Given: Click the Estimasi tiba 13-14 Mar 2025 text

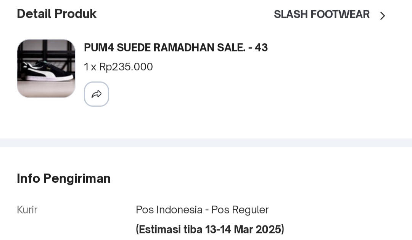Looking at the screenshot, I should click(210, 229).
